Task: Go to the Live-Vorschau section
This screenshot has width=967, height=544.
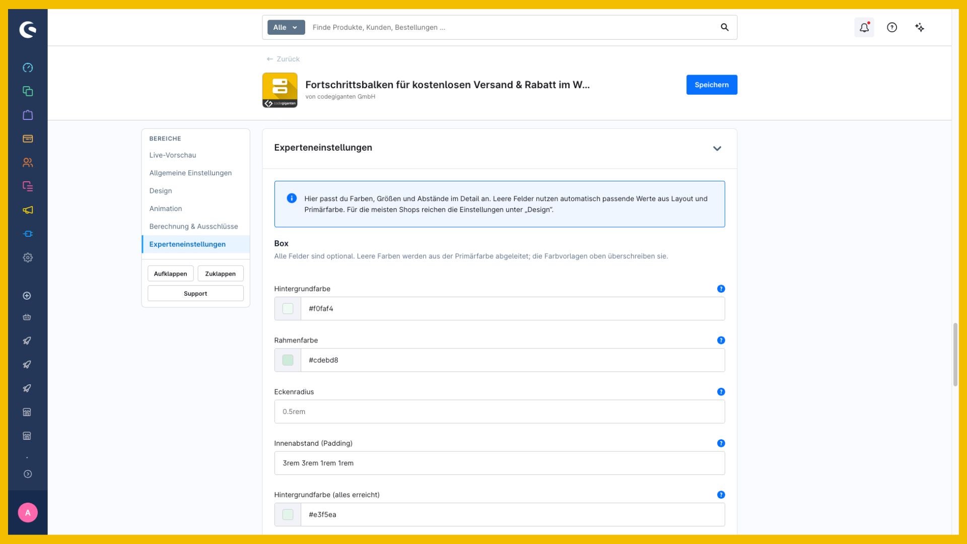Action: click(x=172, y=155)
